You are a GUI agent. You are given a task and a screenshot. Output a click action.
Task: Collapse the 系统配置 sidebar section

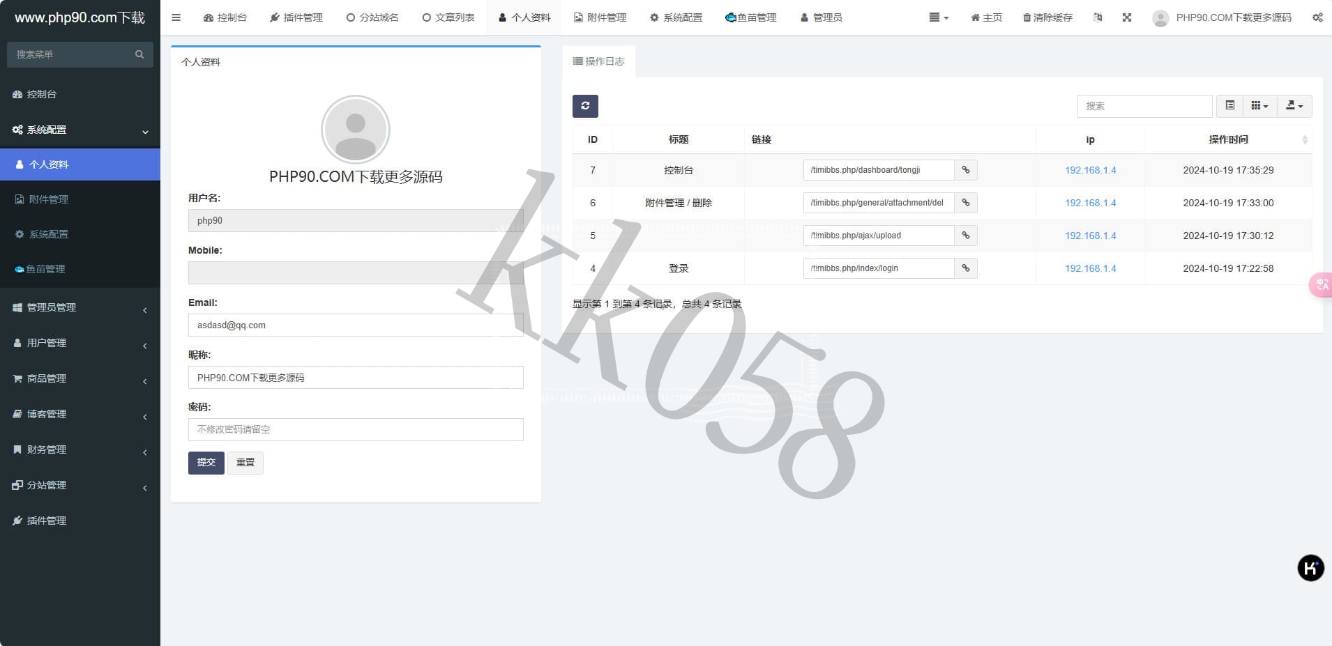(80, 130)
